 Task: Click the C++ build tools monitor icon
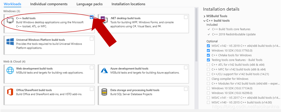[10, 20]
